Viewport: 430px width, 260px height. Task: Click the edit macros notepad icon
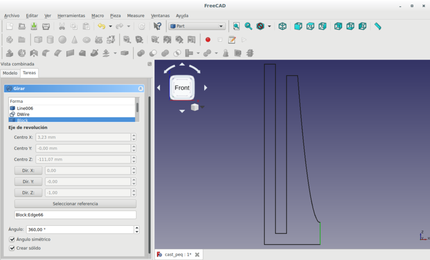click(x=232, y=40)
